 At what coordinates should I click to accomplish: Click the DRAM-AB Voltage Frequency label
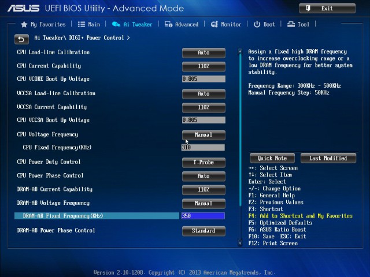coord(53,203)
